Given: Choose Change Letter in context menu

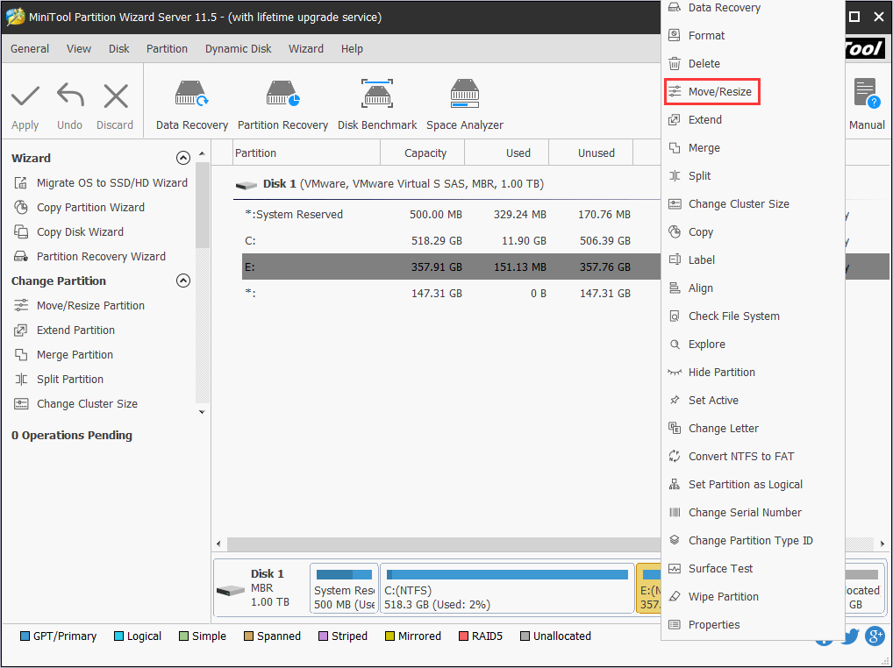Looking at the screenshot, I should [753, 429].
